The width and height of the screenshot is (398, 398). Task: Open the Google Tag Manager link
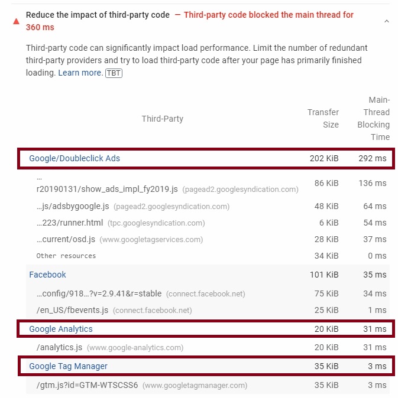pyautogui.click(x=68, y=366)
